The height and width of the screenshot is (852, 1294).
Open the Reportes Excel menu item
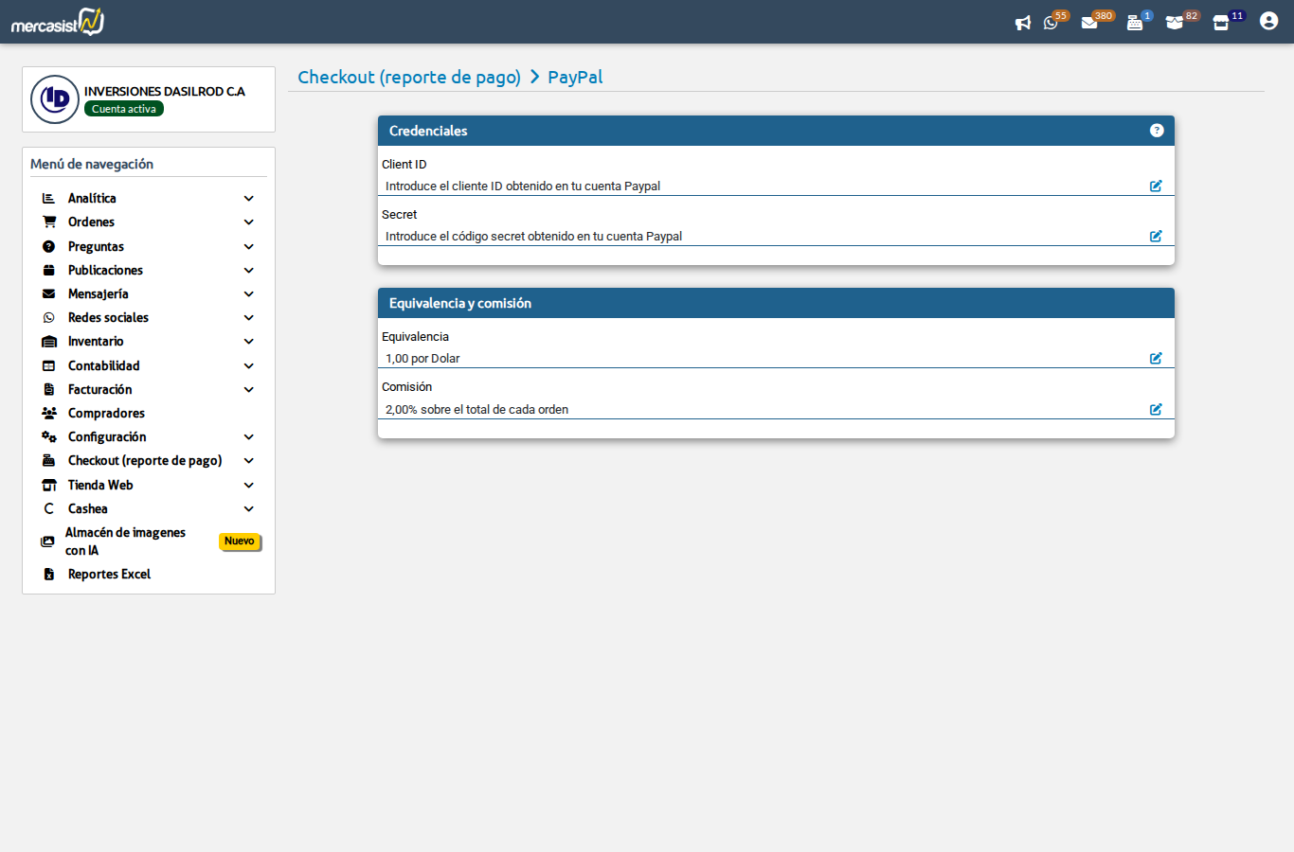[108, 574]
